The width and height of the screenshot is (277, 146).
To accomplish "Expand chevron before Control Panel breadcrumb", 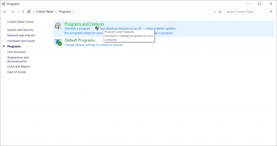I will pos(33,12).
